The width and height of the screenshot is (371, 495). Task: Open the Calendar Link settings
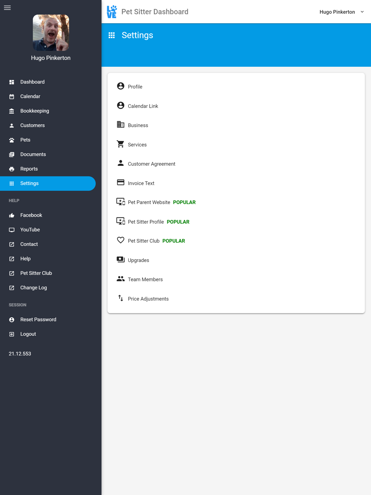coord(143,106)
